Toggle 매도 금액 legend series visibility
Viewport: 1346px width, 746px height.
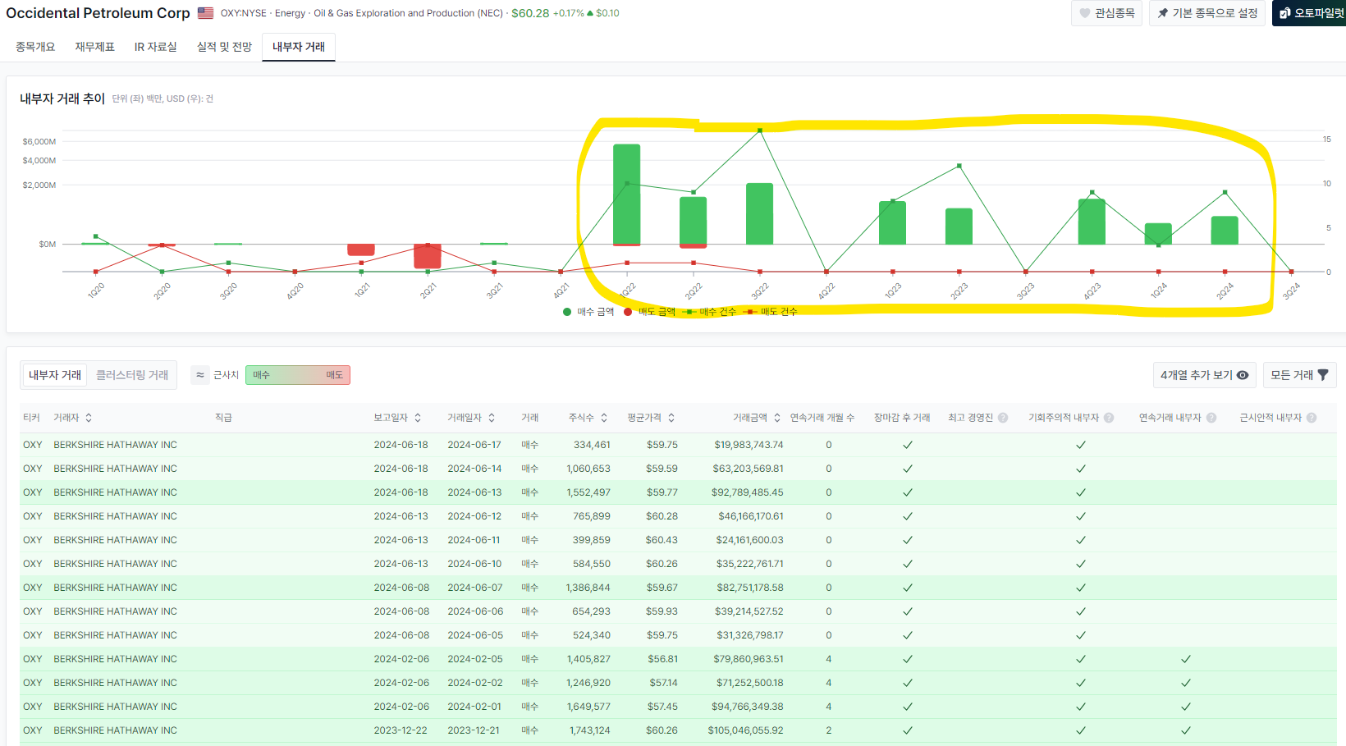tap(649, 312)
